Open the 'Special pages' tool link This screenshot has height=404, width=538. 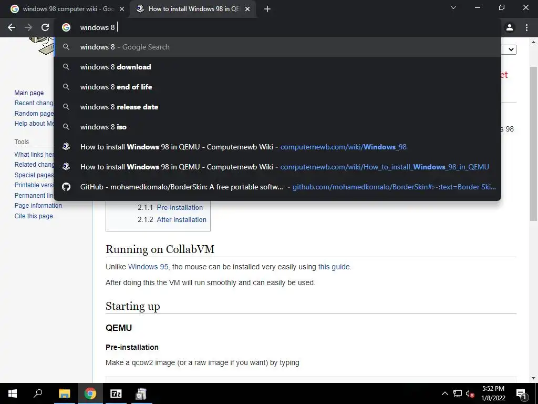pyautogui.click(x=34, y=175)
